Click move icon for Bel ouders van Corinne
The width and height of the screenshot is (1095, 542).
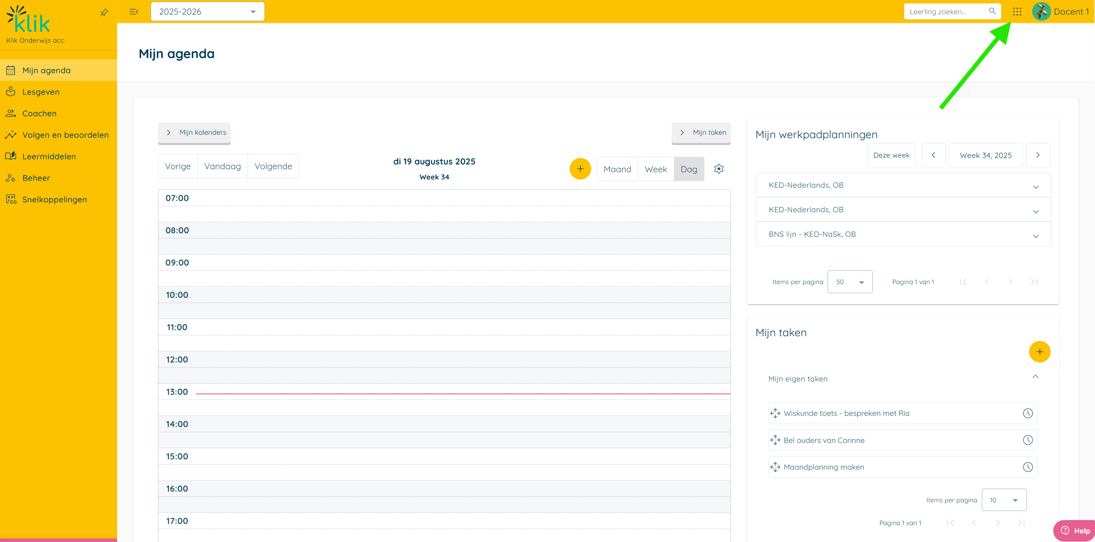point(775,440)
